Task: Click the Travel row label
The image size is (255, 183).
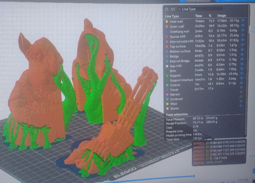Action: pos(174,90)
